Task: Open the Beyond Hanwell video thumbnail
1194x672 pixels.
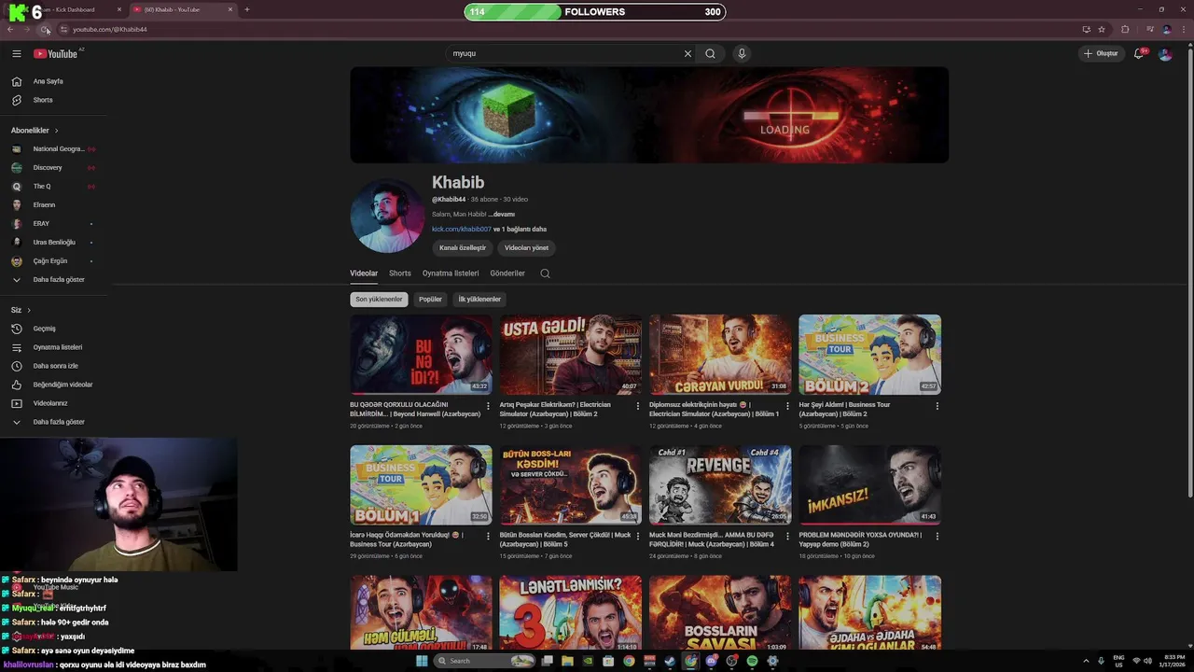Action: tap(421, 355)
